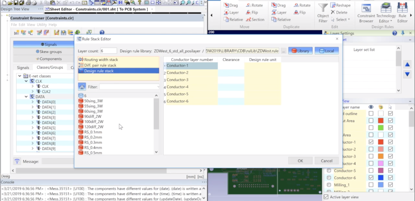Uncheck visibility checkbox for Conductor-1 layer
The height and width of the screenshot is (201, 415).
tap(371, 142)
